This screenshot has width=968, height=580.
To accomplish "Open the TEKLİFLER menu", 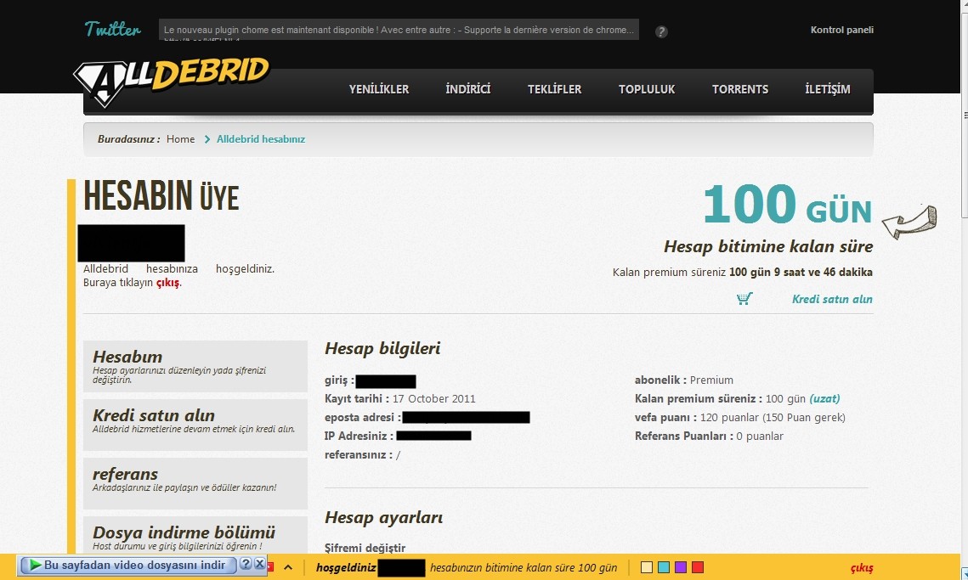I will pos(554,89).
